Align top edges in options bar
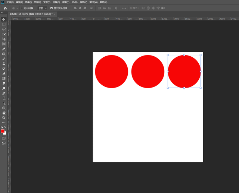The width and height of the screenshot is (239, 193). tap(99, 8)
